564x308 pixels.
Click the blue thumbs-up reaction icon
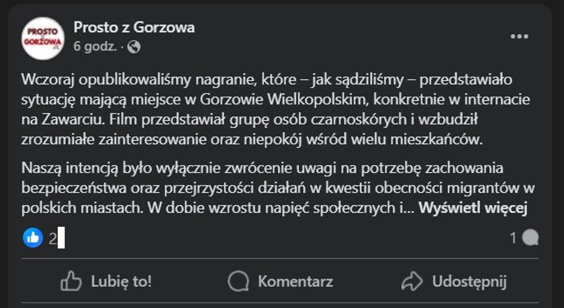click(x=33, y=238)
